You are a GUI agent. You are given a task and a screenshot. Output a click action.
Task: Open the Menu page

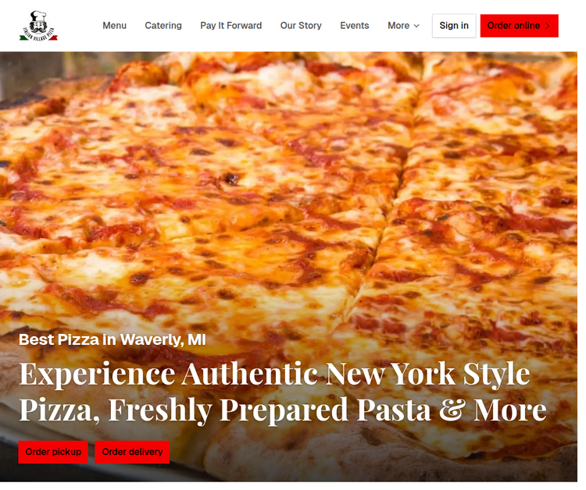(x=114, y=26)
